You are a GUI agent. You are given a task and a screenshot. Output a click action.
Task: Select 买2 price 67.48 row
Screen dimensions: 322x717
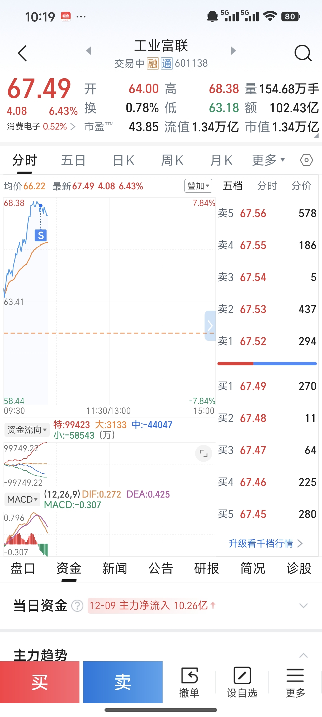267,418
